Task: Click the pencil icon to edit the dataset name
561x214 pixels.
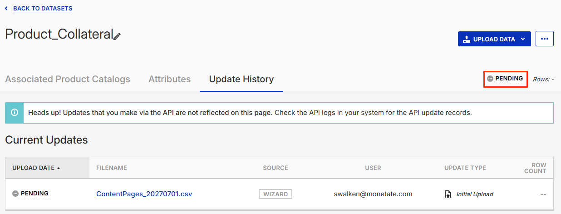Action: [x=117, y=36]
